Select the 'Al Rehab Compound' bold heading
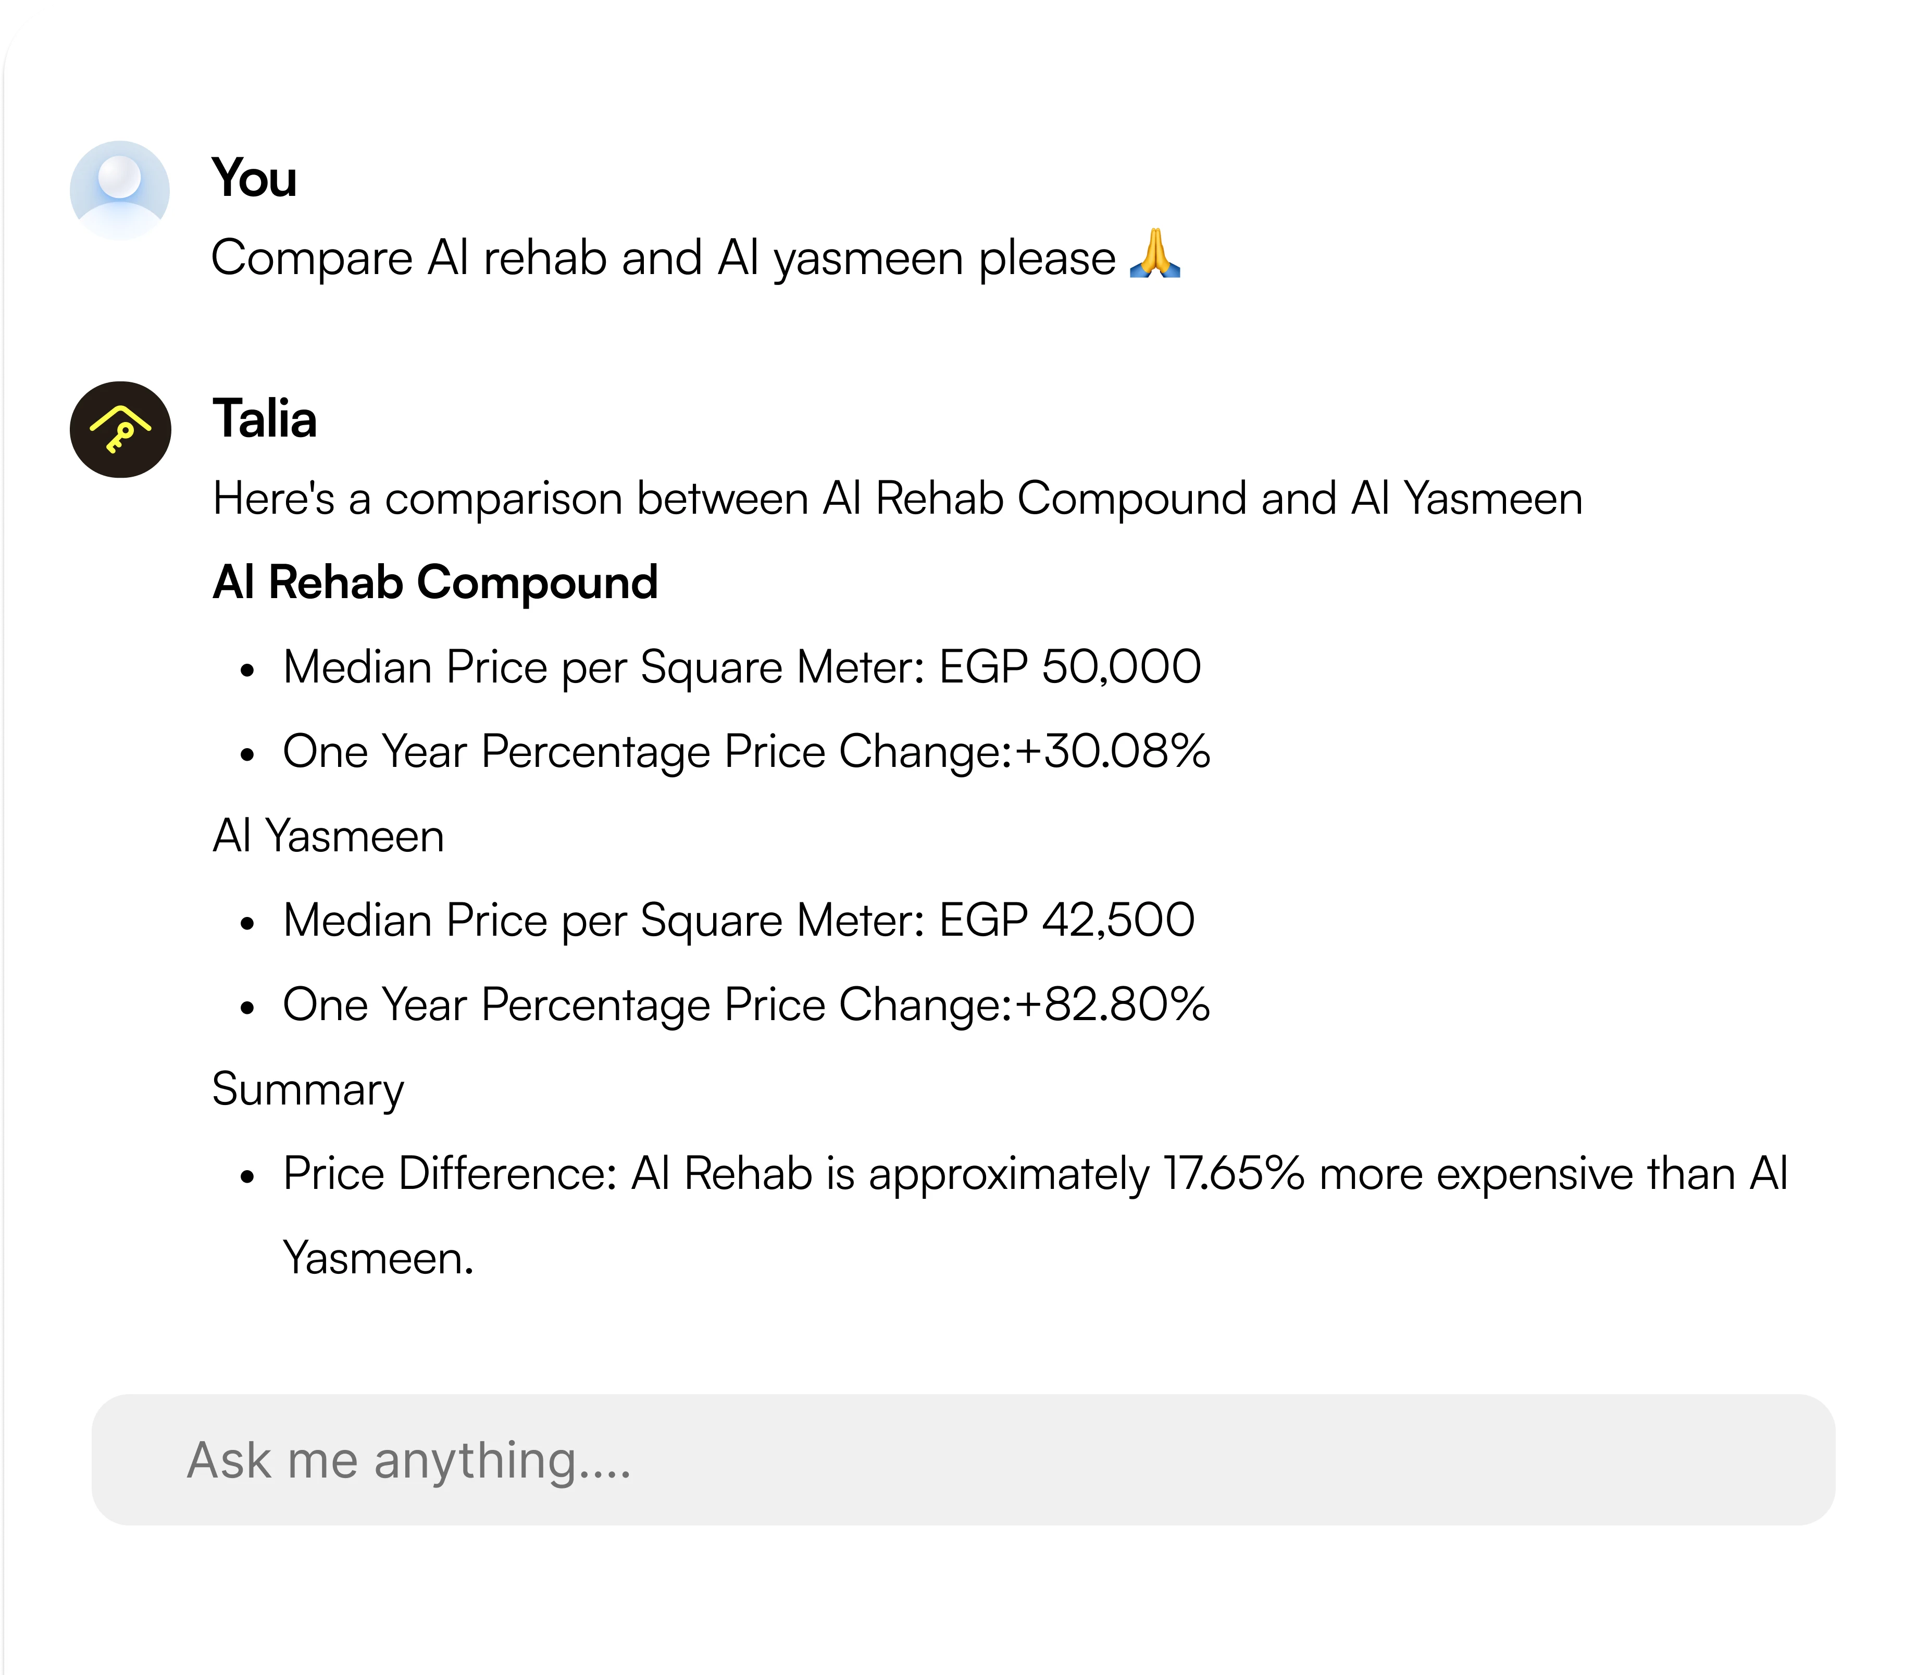The image size is (1917, 1675). pos(435,582)
